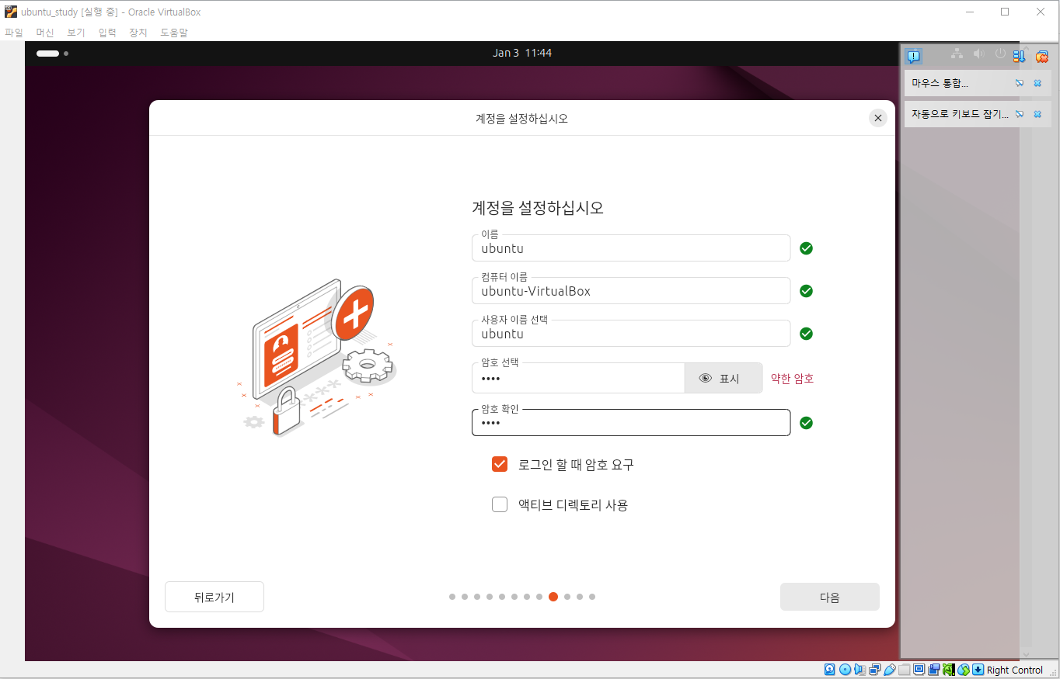Open the 보기 menu
Image resolution: width=1060 pixels, height=679 pixels.
tap(76, 33)
